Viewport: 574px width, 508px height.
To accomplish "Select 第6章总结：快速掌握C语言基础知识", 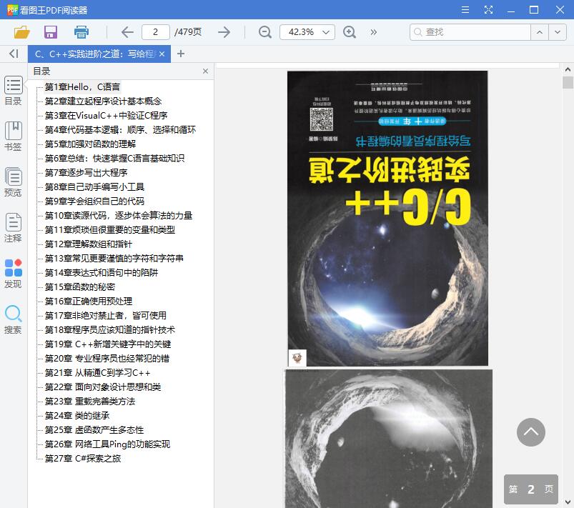I will click(114, 158).
